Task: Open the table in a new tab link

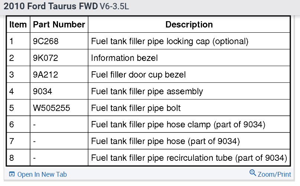Action: pos(42,174)
